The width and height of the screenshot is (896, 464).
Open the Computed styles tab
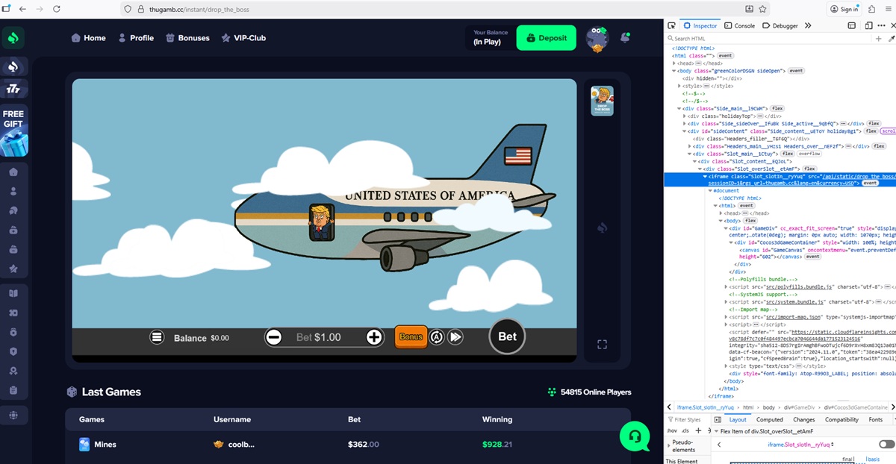click(769, 420)
